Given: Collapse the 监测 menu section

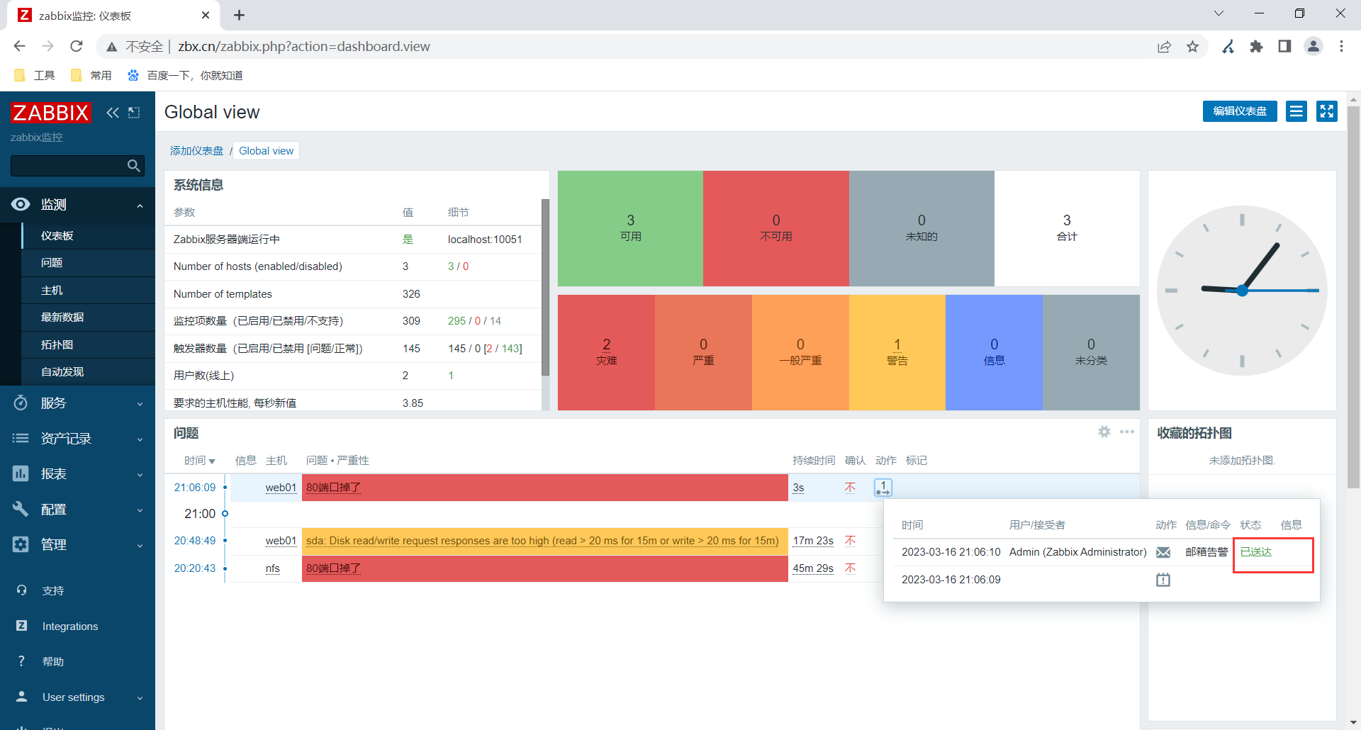Looking at the screenshot, I should click(x=140, y=206).
